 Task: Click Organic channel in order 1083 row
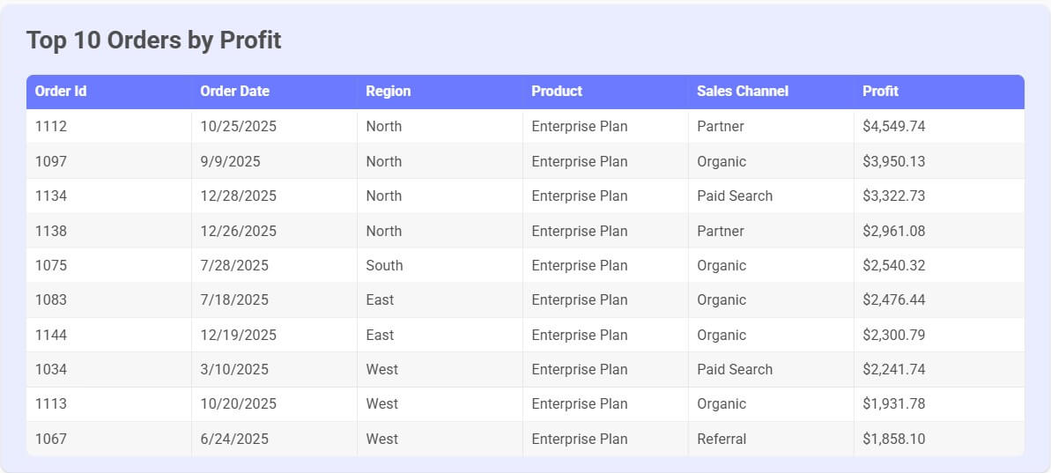(x=722, y=299)
